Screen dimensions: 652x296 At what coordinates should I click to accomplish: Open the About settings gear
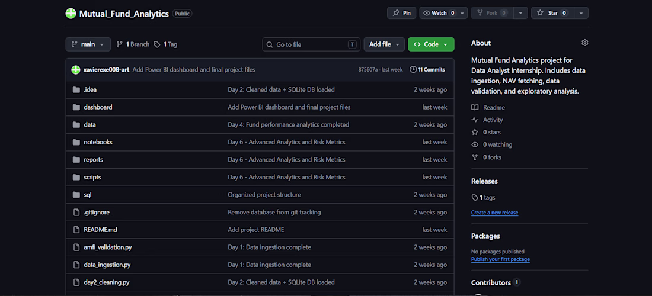pos(584,43)
